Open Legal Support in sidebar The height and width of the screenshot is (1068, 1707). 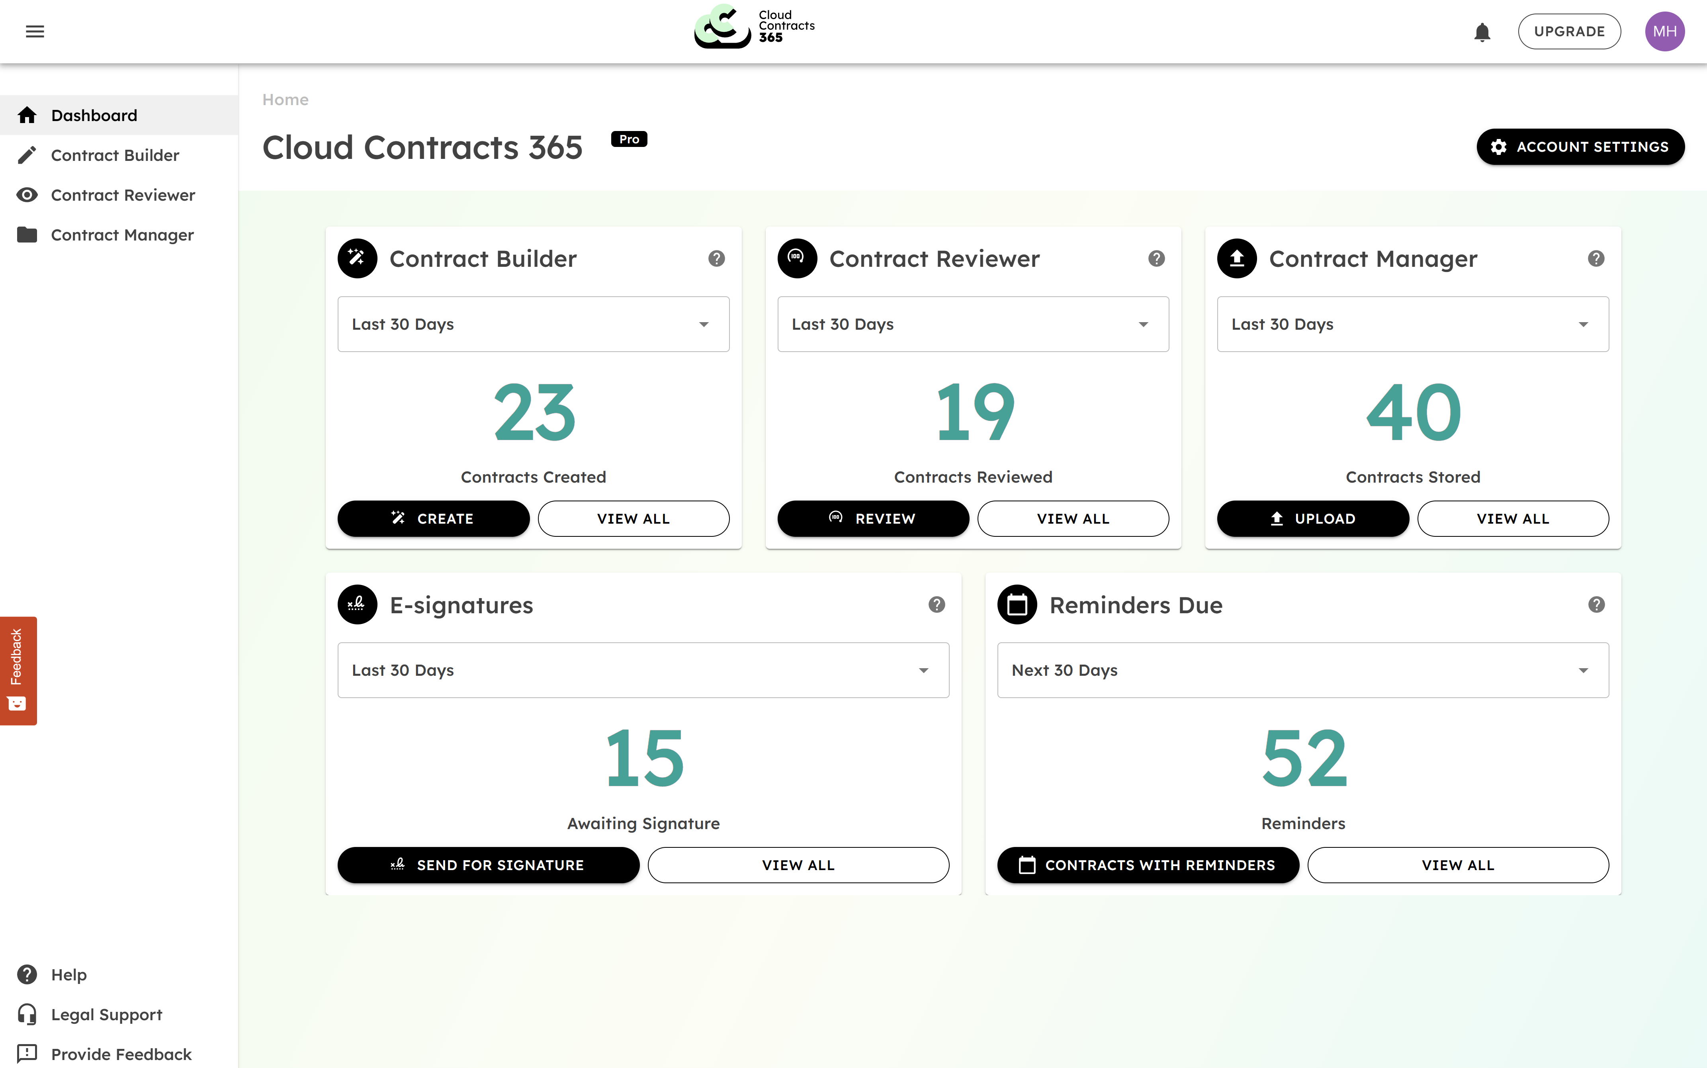click(107, 1014)
